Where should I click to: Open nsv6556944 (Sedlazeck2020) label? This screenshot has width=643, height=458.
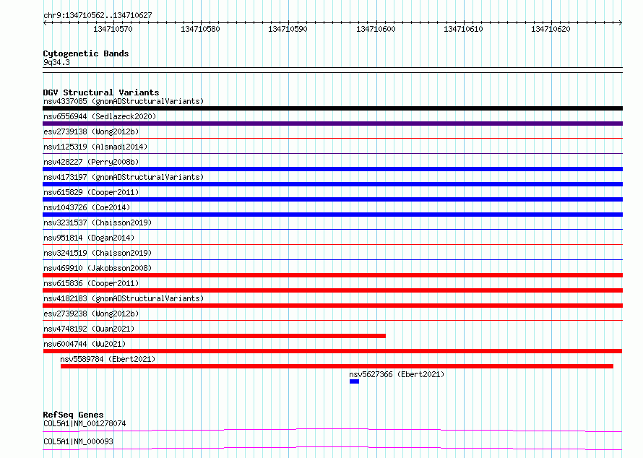click(100, 116)
